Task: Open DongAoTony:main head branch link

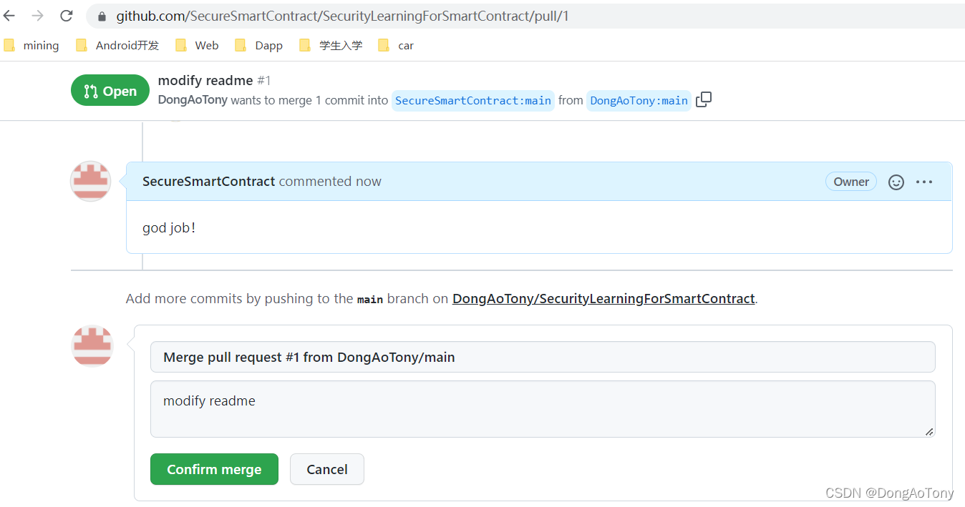Action: (x=639, y=100)
